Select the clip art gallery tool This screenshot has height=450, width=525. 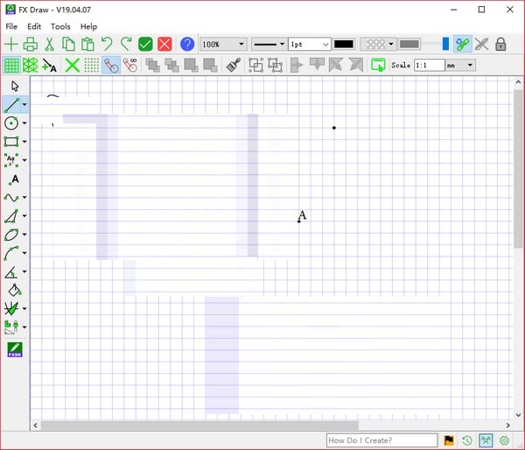[11, 327]
